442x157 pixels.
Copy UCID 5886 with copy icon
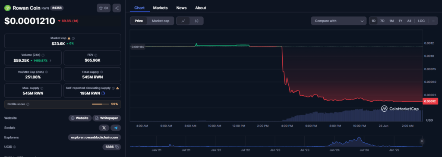point(117,147)
